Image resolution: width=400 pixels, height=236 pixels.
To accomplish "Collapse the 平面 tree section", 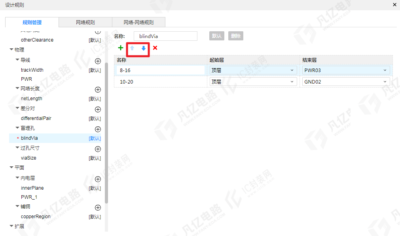I will pyautogui.click(x=11, y=167).
